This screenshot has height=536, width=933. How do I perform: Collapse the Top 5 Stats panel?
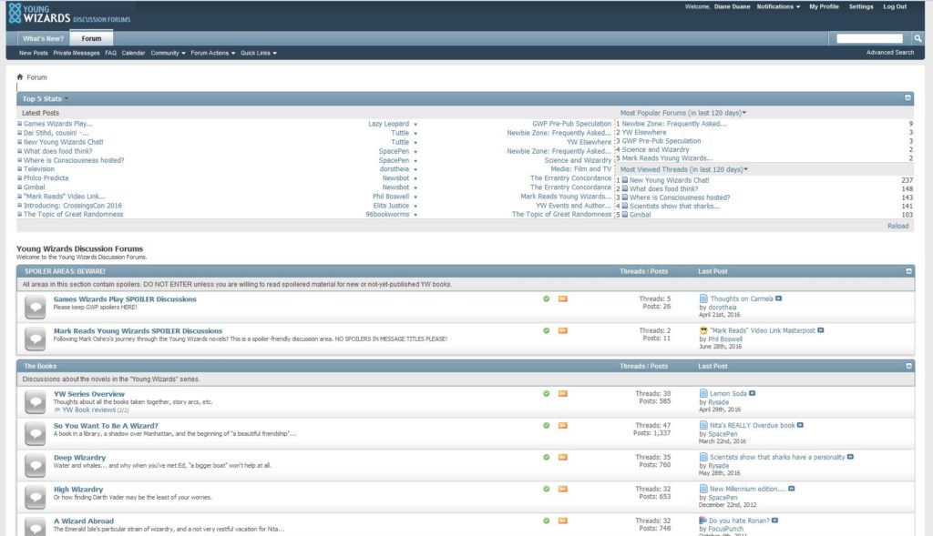pyautogui.click(x=908, y=97)
